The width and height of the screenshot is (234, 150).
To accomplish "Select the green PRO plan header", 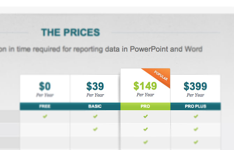I will tap(145, 106).
